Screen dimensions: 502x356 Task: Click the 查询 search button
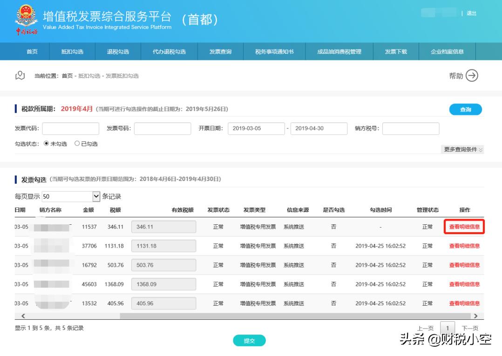pos(465,109)
